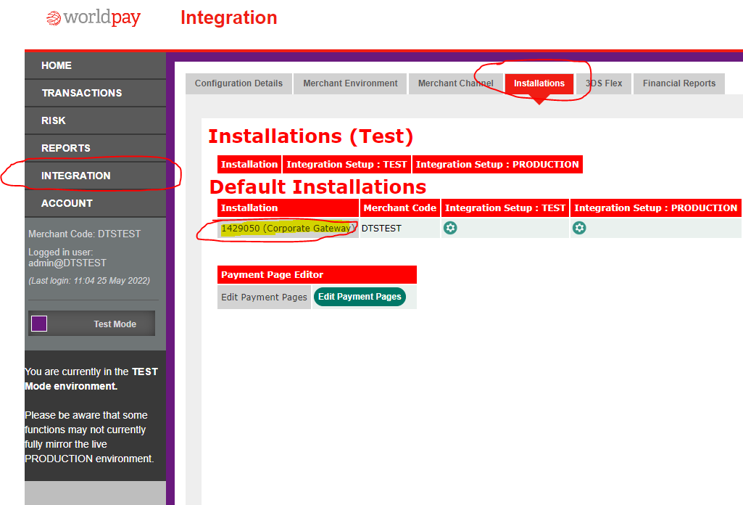Screen dimensions: 743x505
Task: Open the TEST integration setup gear for DTSTEST
Action: (x=450, y=228)
